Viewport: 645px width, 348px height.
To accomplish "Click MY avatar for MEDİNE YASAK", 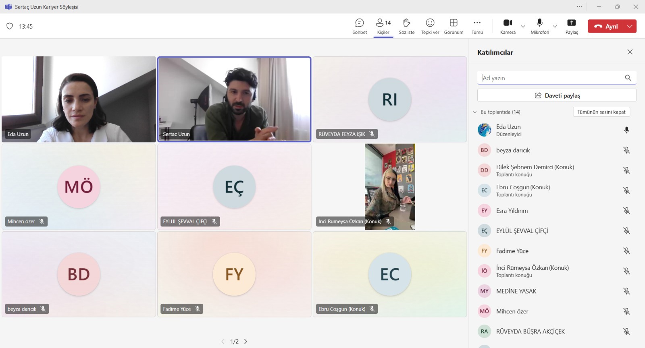I will click(x=484, y=291).
